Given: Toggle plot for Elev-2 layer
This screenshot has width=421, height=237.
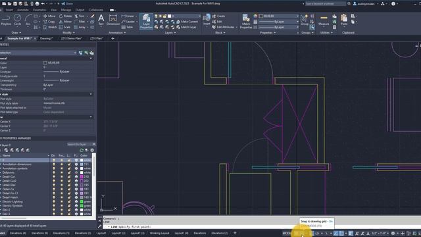Looking at the screenshot, I should pyautogui.click(x=76, y=210).
